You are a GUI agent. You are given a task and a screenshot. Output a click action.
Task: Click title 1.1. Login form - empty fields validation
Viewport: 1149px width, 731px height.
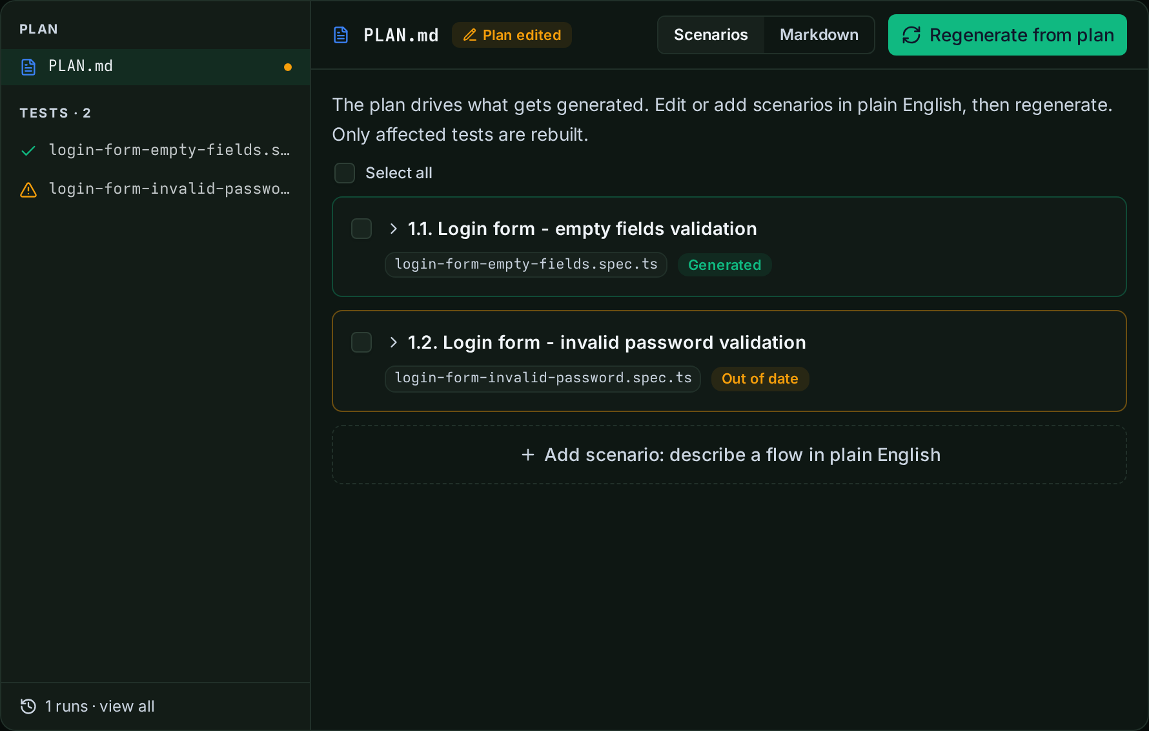tap(582, 229)
